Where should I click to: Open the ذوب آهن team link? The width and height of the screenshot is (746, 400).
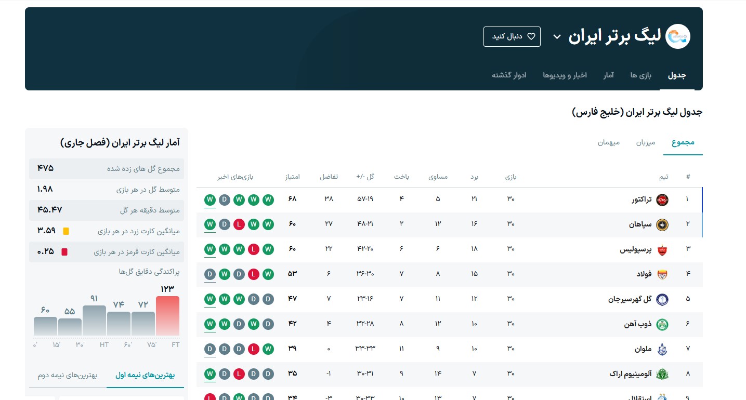coord(638,324)
